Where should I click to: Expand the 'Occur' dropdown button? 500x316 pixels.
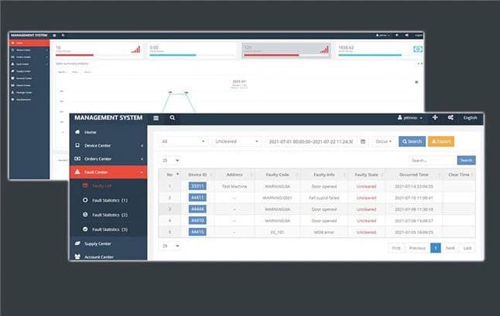(x=384, y=141)
